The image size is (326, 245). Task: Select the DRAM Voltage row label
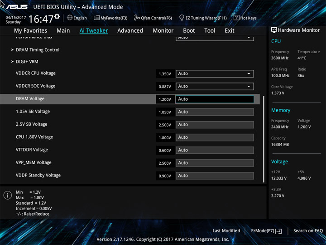pos(30,99)
